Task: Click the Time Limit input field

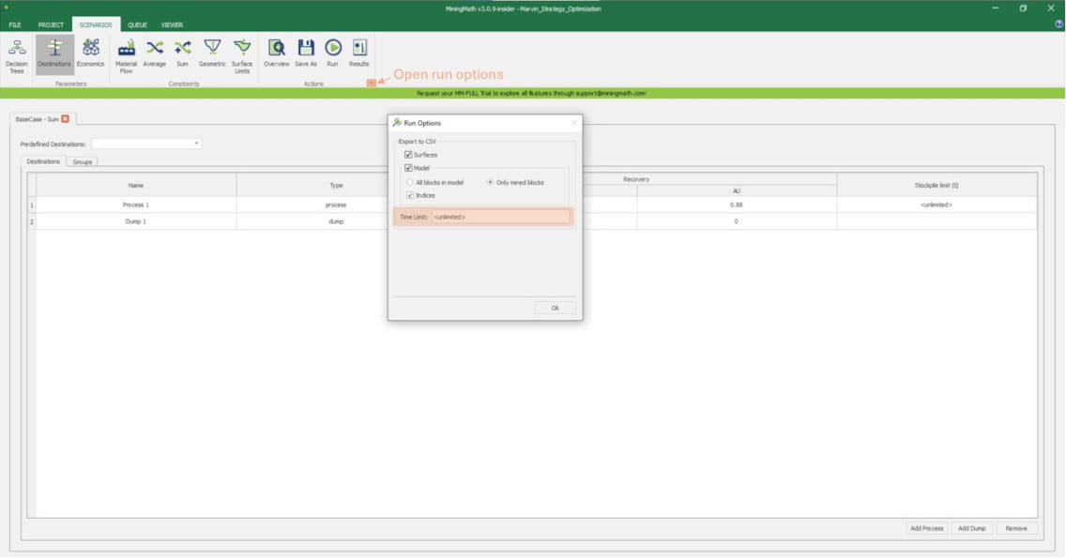Action: point(499,217)
